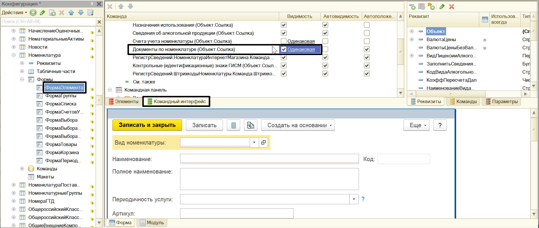Click the green Add button in Configuration toolbar
The image size is (539, 228).
pyautogui.click(x=33, y=12)
